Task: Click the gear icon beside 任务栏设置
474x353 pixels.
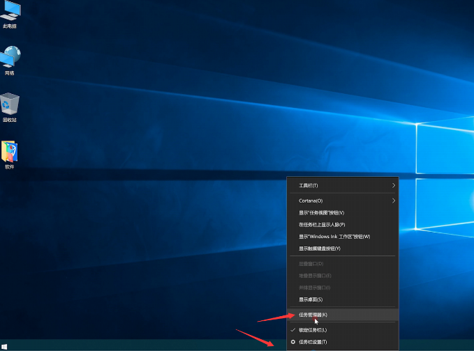Action: point(293,342)
